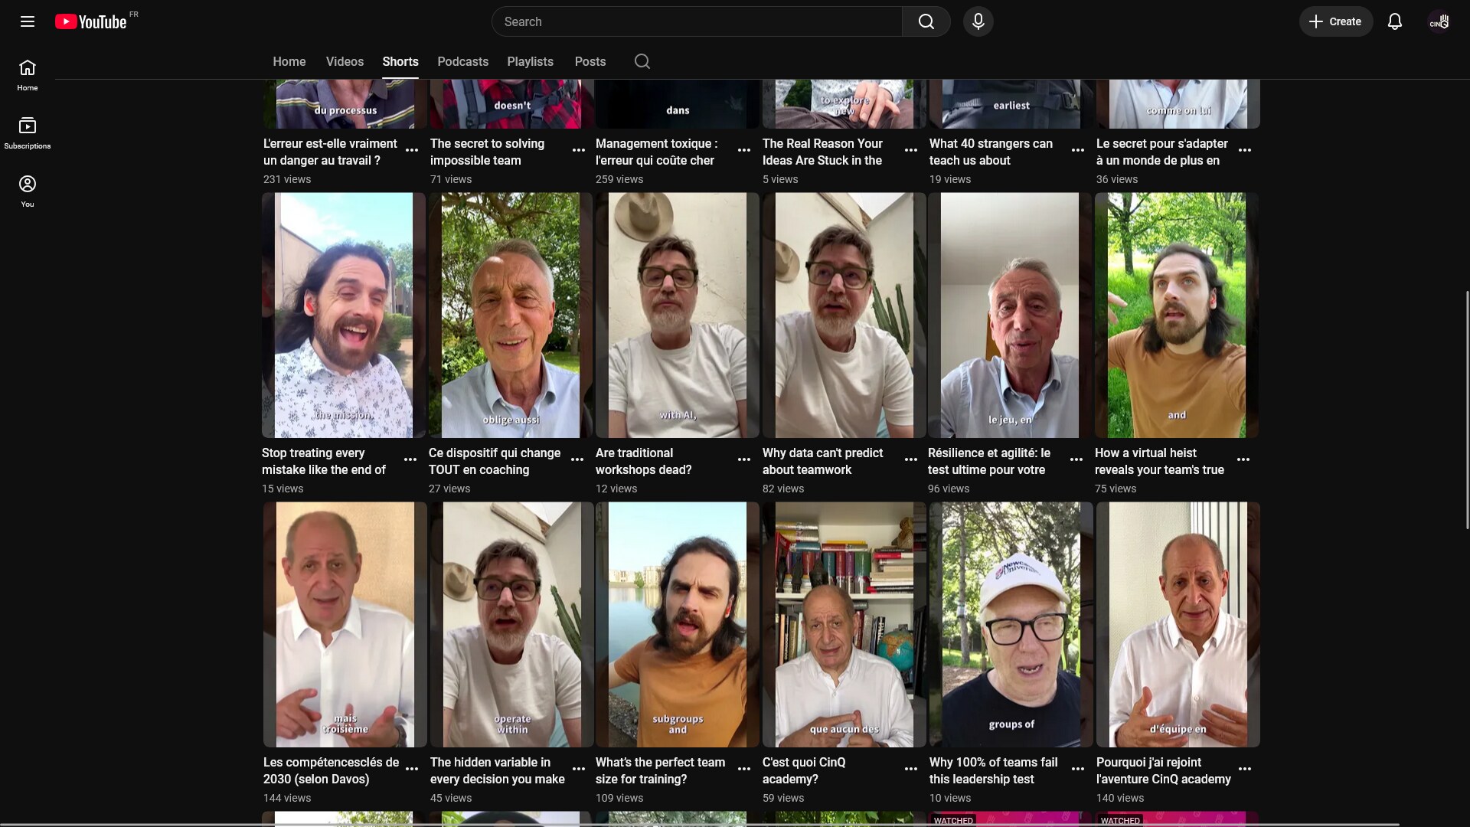Play short thumbnail captioned 'groups of'
Image resolution: width=1470 pixels, height=827 pixels.
[1011, 624]
